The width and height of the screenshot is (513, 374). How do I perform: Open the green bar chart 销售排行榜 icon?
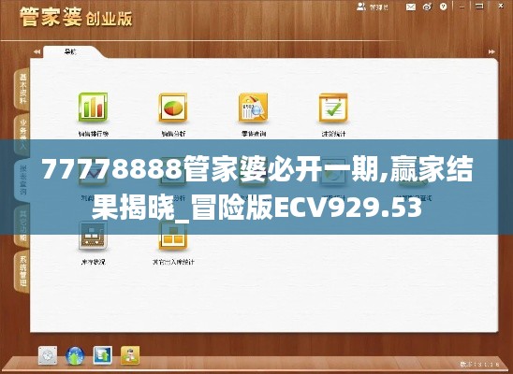pos(93,108)
